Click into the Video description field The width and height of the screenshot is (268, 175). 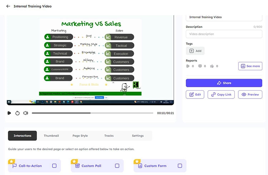[224, 34]
